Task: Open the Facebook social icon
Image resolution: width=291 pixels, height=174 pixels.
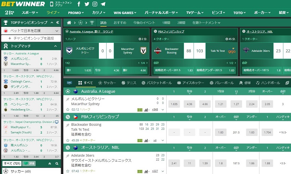Action: [79, 4]
